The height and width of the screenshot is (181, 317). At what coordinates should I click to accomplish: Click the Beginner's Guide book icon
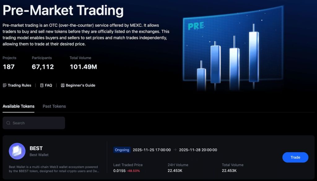pyautogui.click(x=63, y=85)
